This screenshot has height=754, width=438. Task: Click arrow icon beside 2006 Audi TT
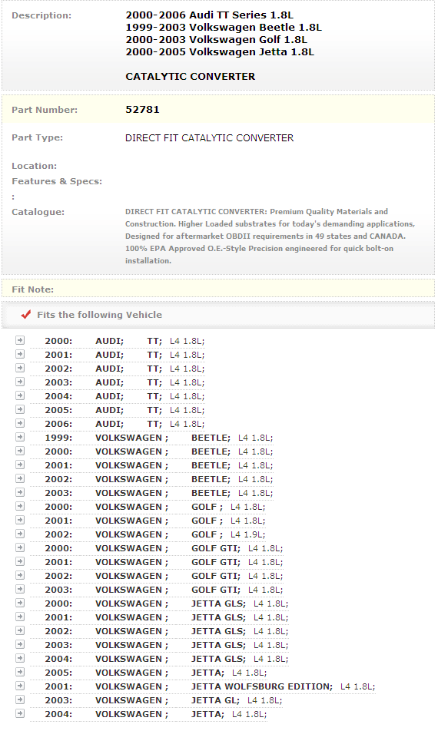[20, 423]
